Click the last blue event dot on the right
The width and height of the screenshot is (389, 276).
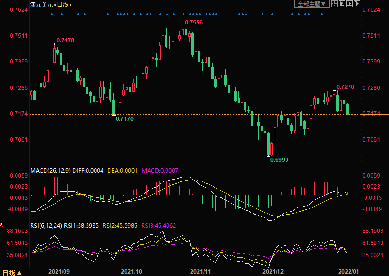(x=322, y=14)
